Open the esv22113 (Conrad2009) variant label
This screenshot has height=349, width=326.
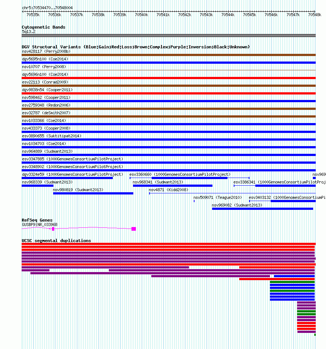(45, 82)
